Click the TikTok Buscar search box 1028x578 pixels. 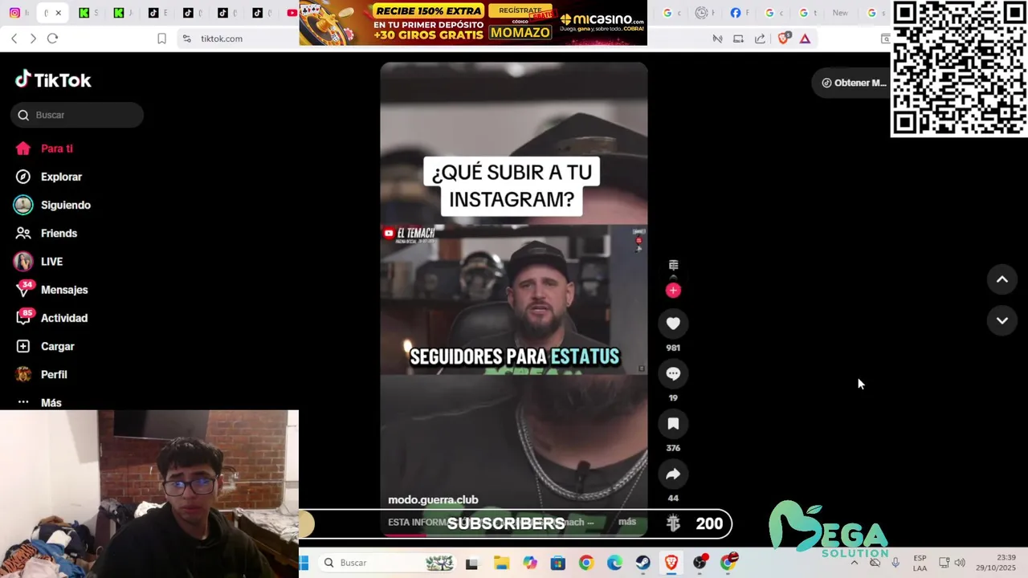pyautogui.click(x=78, y=115)
